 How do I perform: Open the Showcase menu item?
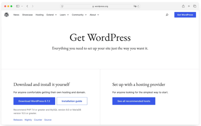click(27, 15)
